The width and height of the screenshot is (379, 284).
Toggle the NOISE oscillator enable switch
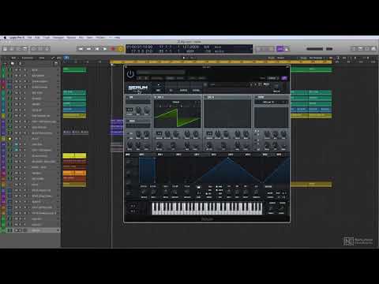tap(128, 121)
